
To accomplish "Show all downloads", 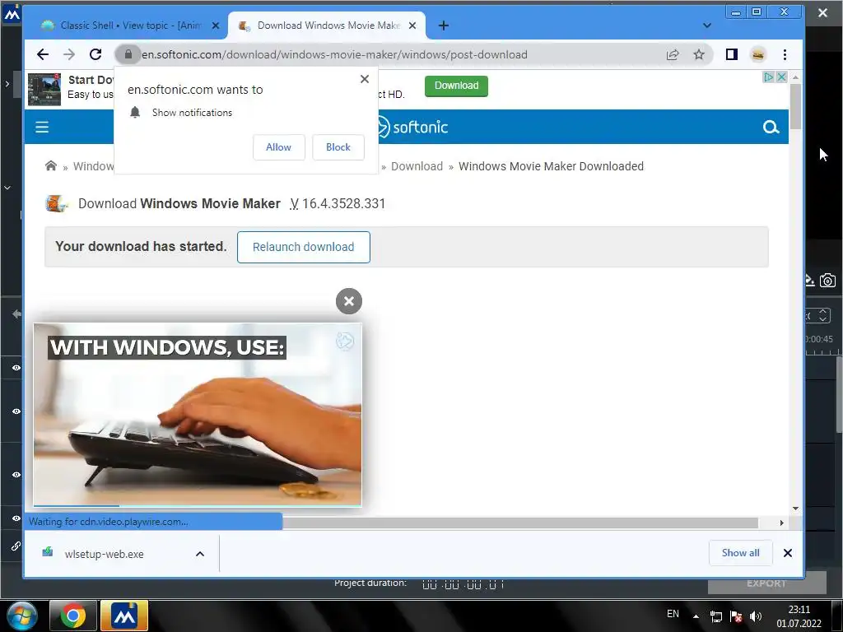I will [x=740, y=553].
